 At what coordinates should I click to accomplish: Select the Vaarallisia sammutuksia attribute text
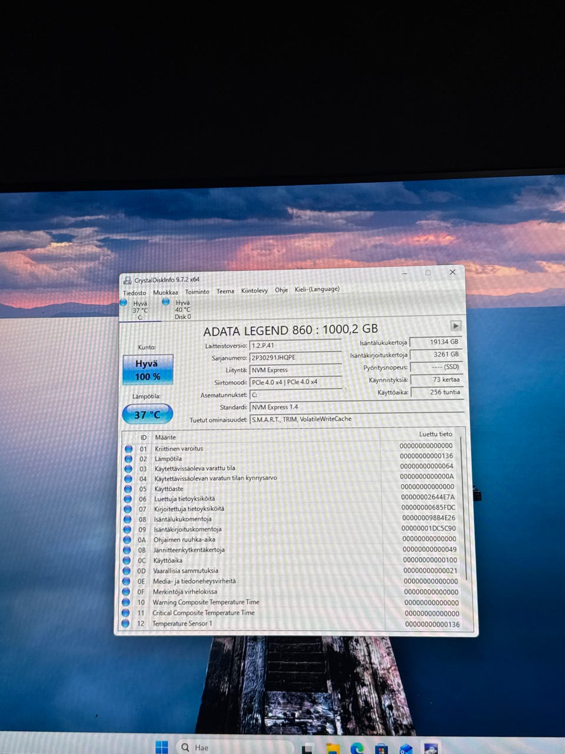pyautogui.click(x=185, y=571)
